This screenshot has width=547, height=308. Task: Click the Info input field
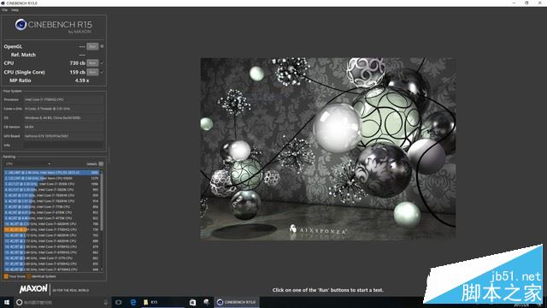coord(63,145)
